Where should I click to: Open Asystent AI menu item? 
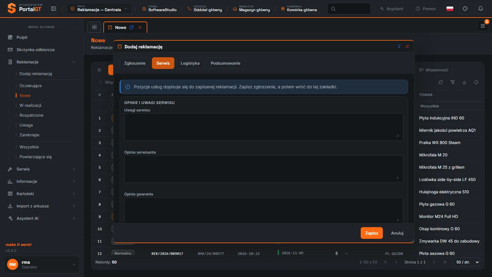point(42,218)
